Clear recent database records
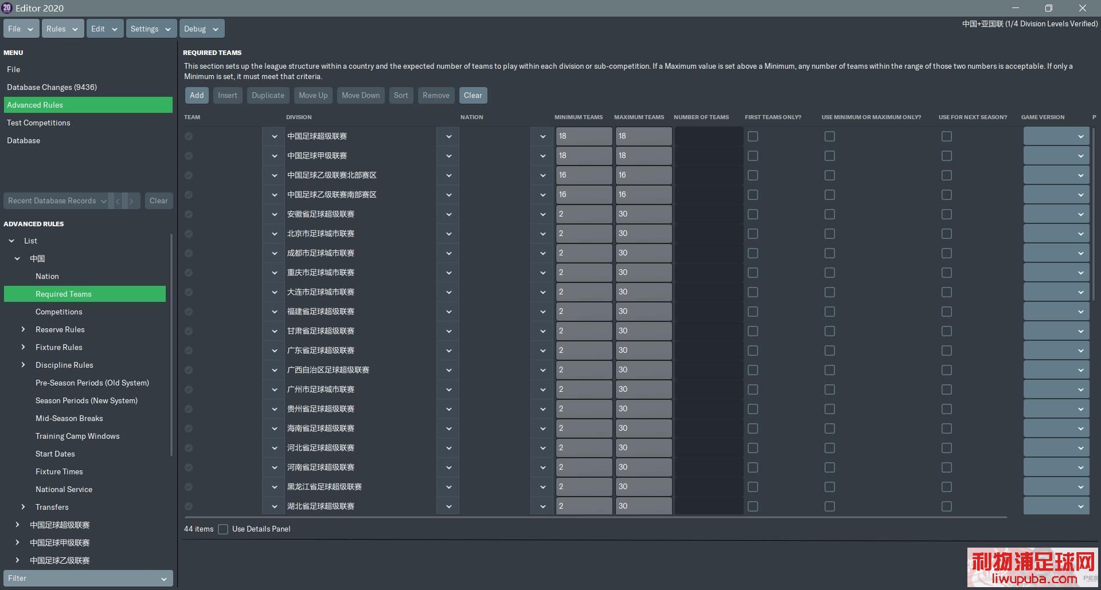Image resolution: width=1101 pixels, height=590 pixels. (x=159, y=201)
